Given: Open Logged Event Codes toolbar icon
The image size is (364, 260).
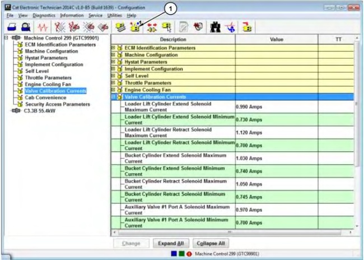Looking at the screenshot, I should coord(103,27).
